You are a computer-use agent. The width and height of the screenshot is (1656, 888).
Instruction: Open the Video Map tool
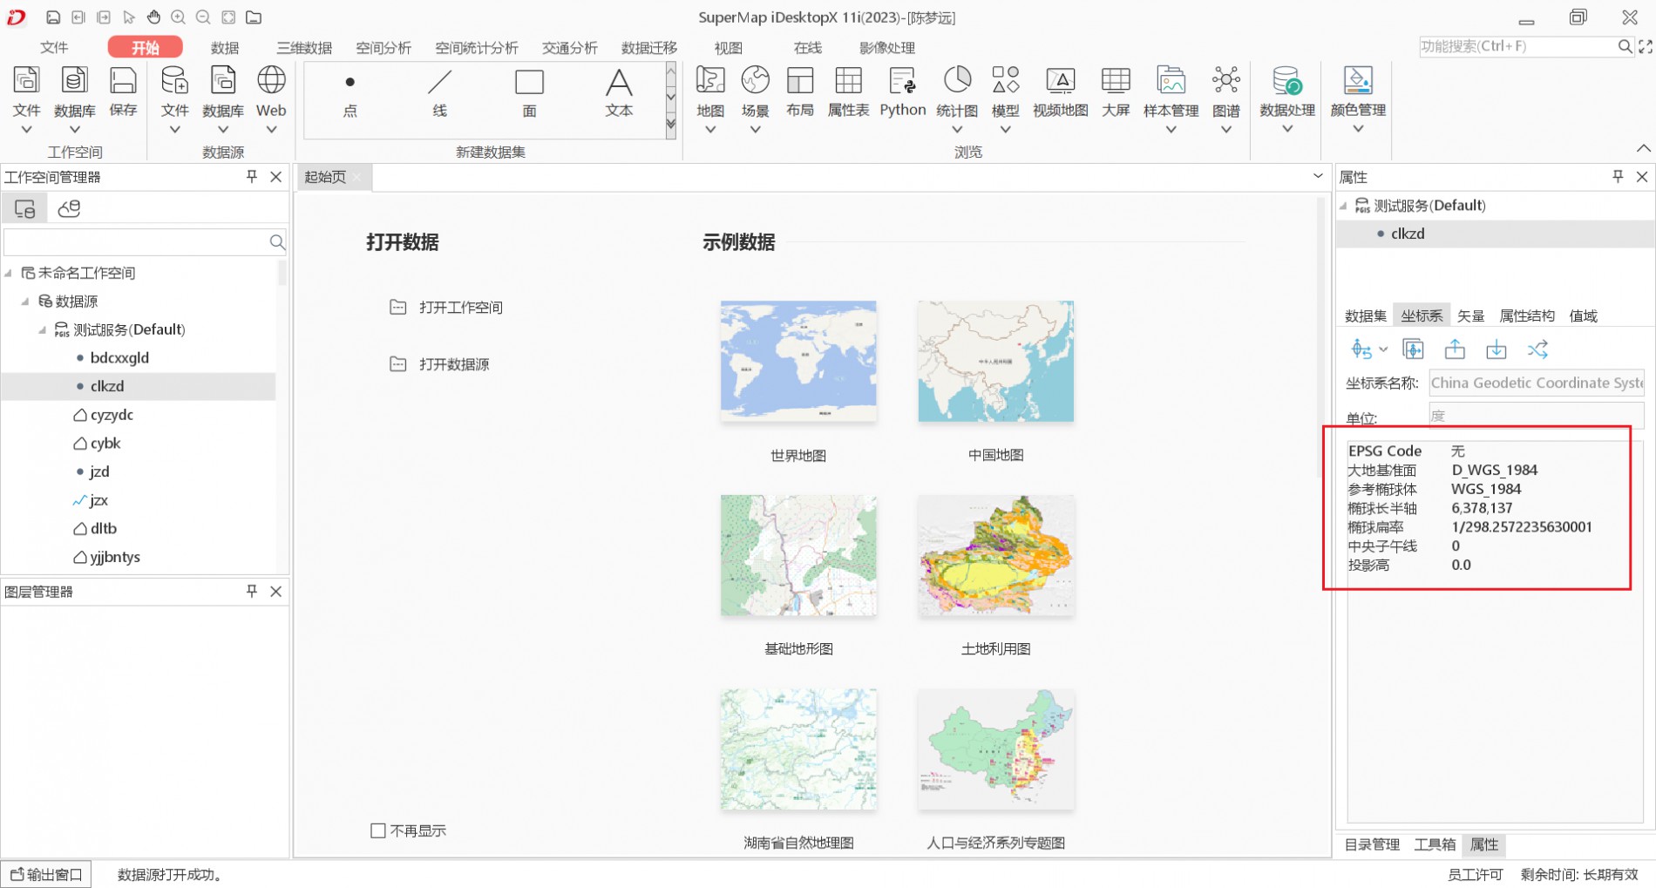1060,92
